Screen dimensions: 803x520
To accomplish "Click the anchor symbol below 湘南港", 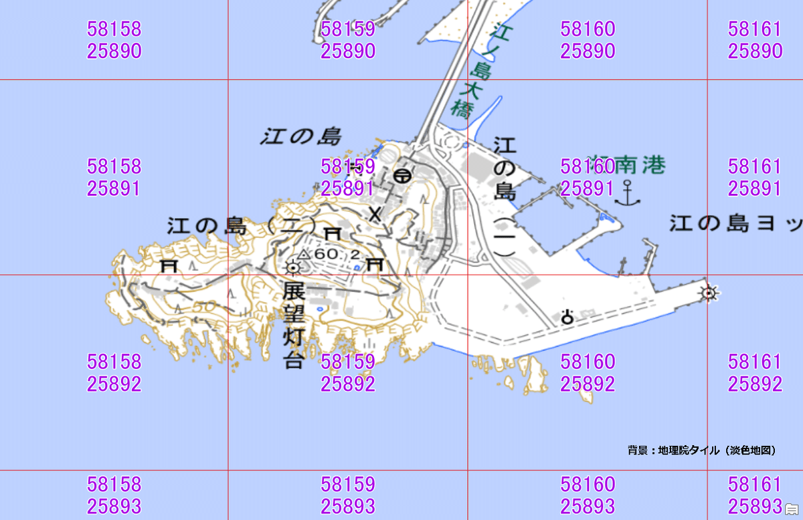I will [x=627, y=192].
